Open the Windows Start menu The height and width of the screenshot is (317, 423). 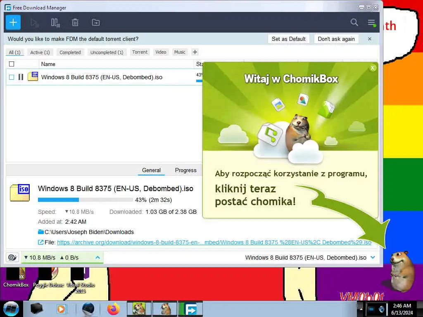[x=11, y=309]
